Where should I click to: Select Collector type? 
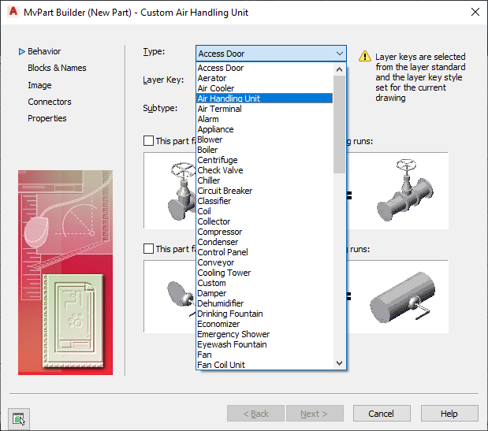(265, 221)
